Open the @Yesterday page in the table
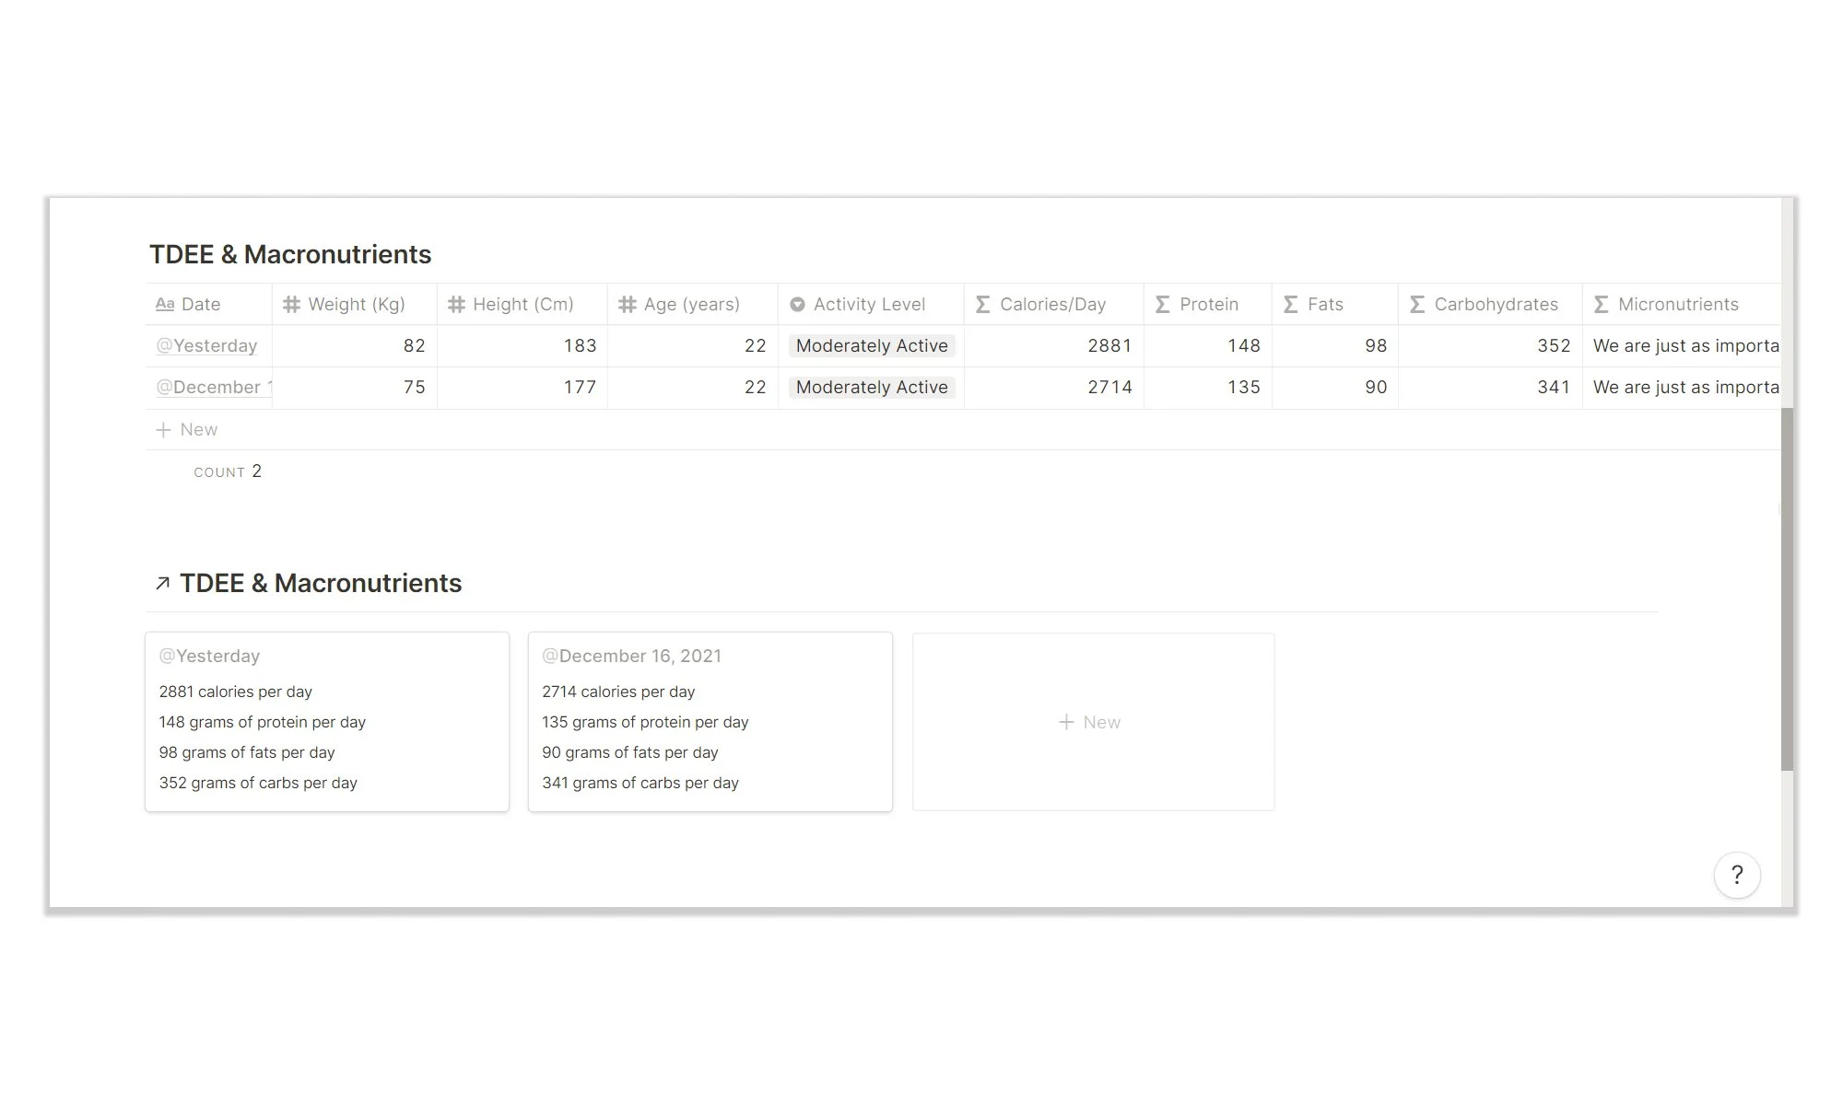Screen dimensions: 1843x1105 207,346
